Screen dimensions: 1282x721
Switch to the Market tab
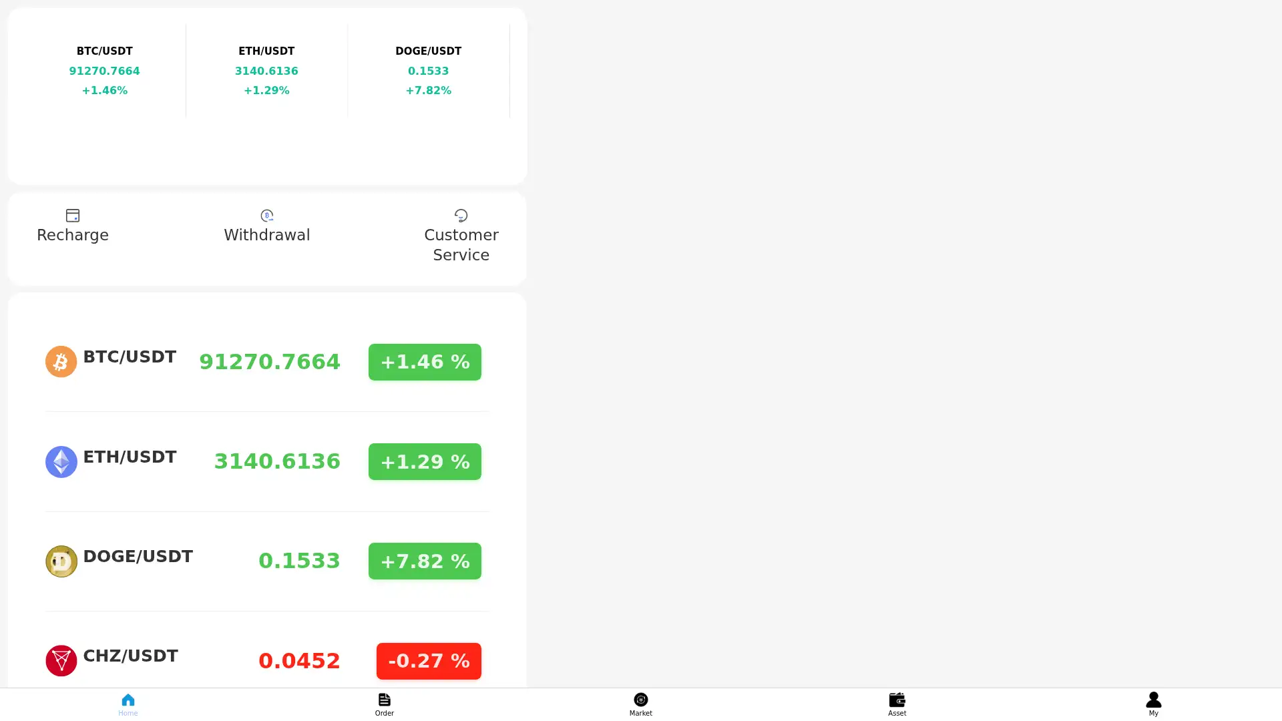pos(640,704)
